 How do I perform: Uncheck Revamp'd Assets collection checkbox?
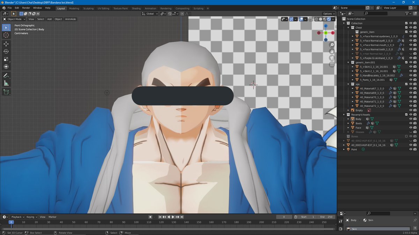coord(406,115)
